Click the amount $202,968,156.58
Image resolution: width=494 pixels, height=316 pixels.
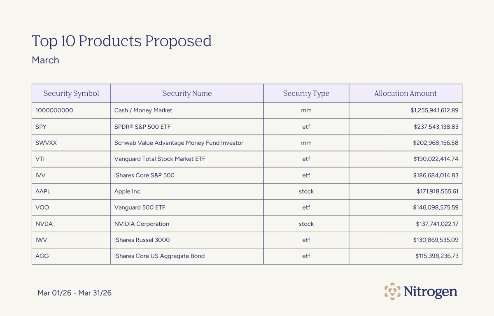pyautogui.click(x=436, y=143)
